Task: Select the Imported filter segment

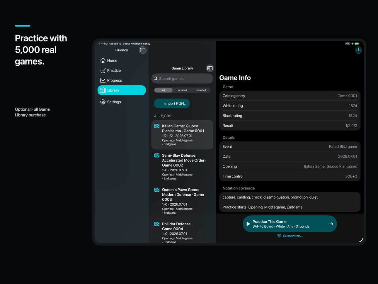Action: click(201, 90)
